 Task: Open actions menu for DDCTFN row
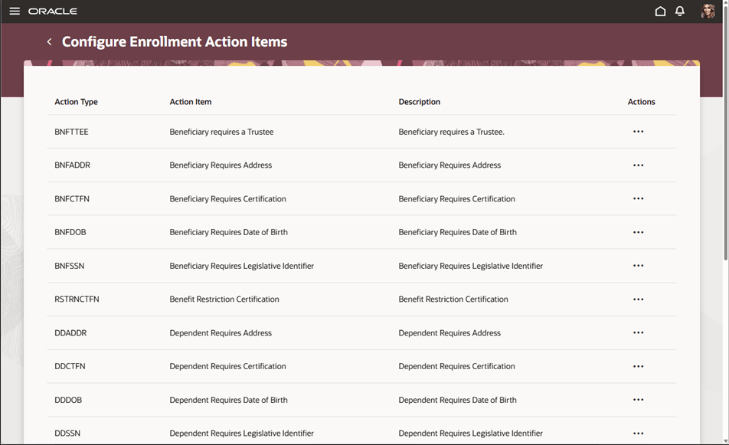(639, 366)
